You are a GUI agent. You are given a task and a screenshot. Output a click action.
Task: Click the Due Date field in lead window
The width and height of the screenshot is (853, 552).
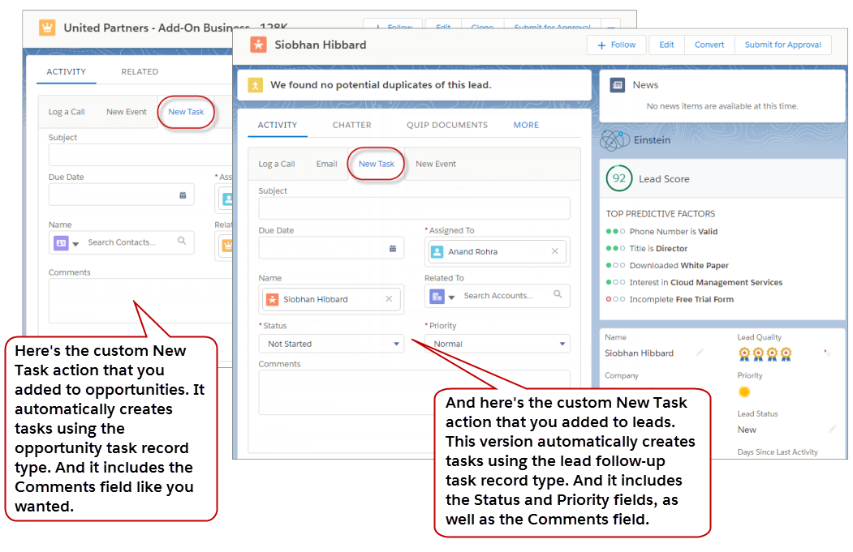coord(331,248)
